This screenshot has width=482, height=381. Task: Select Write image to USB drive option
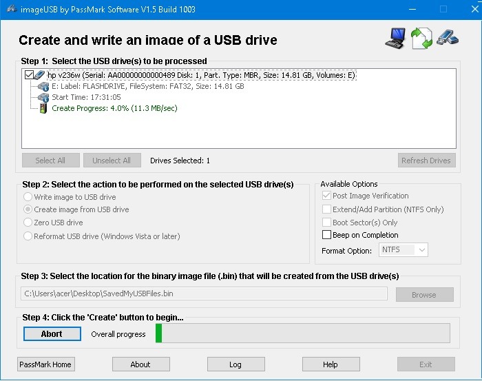pyautogui.click(x=28, y=196)
